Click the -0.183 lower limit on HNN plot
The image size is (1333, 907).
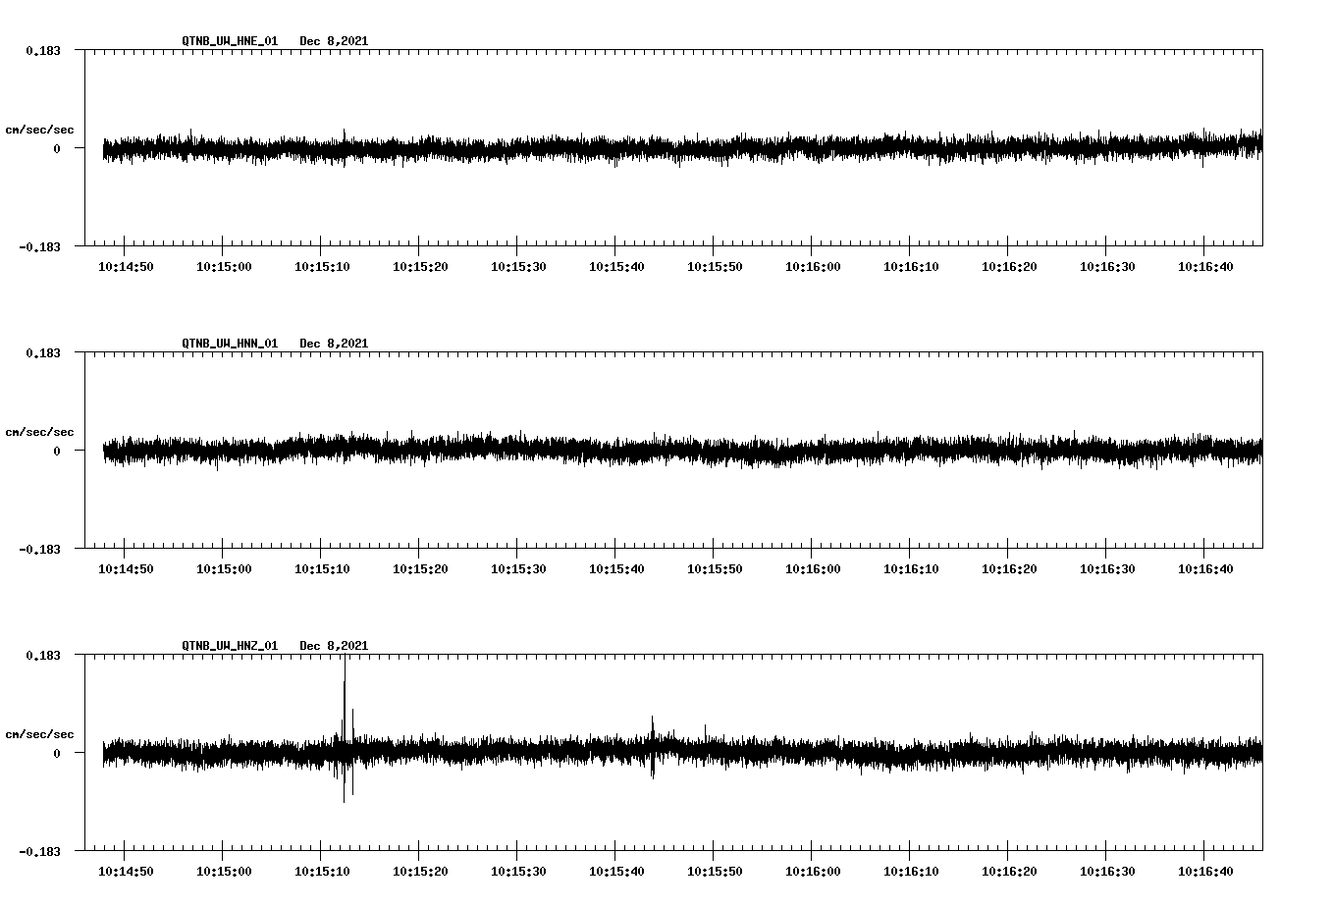39,550
